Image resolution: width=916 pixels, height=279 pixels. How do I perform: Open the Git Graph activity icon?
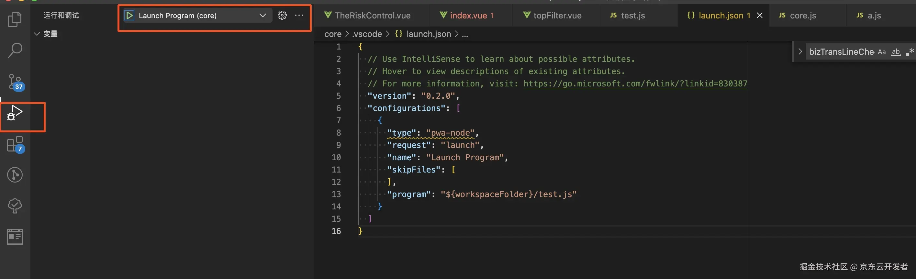click(x=15, y=175)
